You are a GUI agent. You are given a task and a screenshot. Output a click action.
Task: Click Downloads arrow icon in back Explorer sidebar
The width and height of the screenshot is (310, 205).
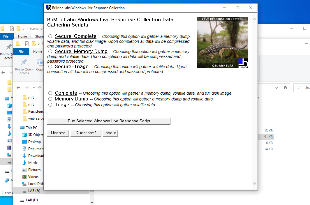pyautogui.click(x=9, y=127)
